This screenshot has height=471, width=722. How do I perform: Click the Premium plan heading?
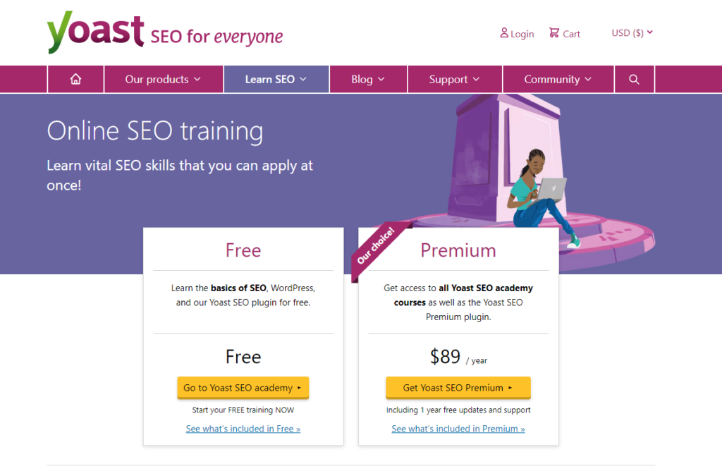pyautogui.click(x=458, y=250)
